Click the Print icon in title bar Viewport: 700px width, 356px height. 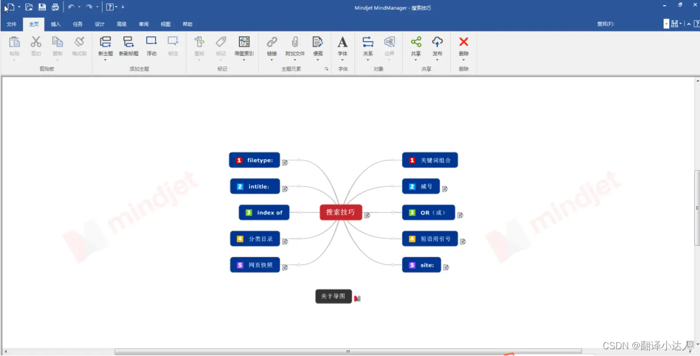(55, 7)
